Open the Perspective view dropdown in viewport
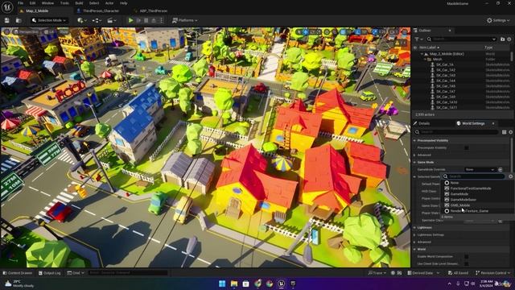515x290 pixels. pyautogui.click(x=27, y=32)
